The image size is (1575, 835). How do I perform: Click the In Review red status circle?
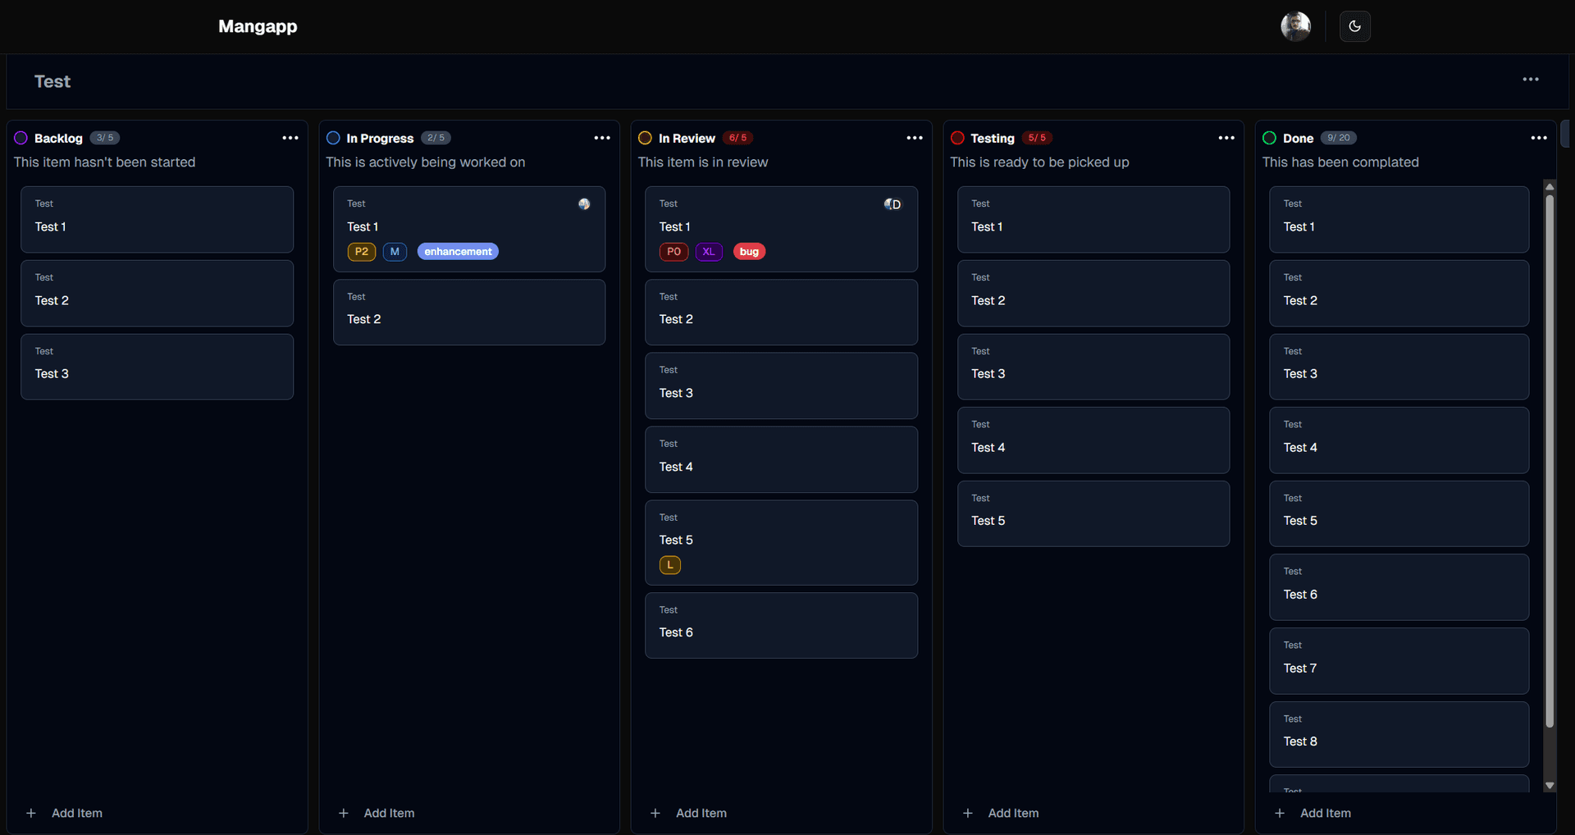coord(646,138)
